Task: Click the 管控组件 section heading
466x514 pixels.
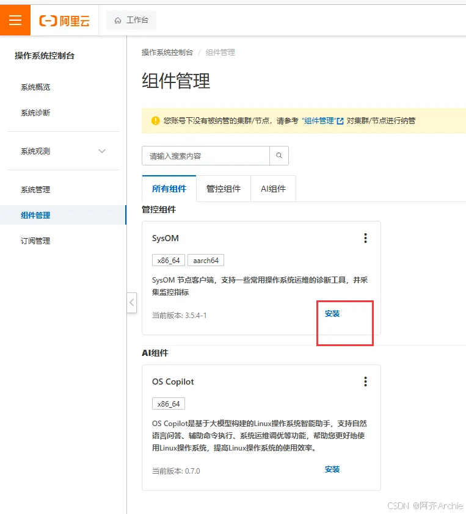Action: click(x=159, y=209)
